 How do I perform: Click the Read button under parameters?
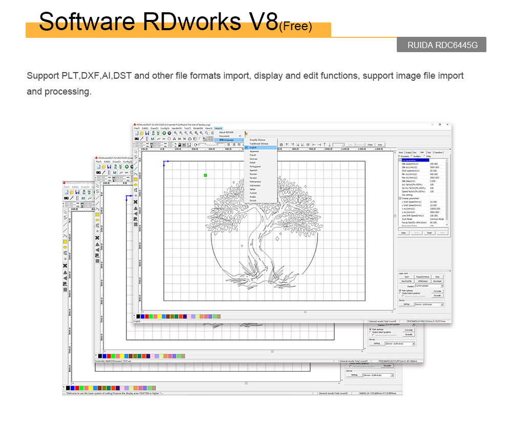pos(430,233)
